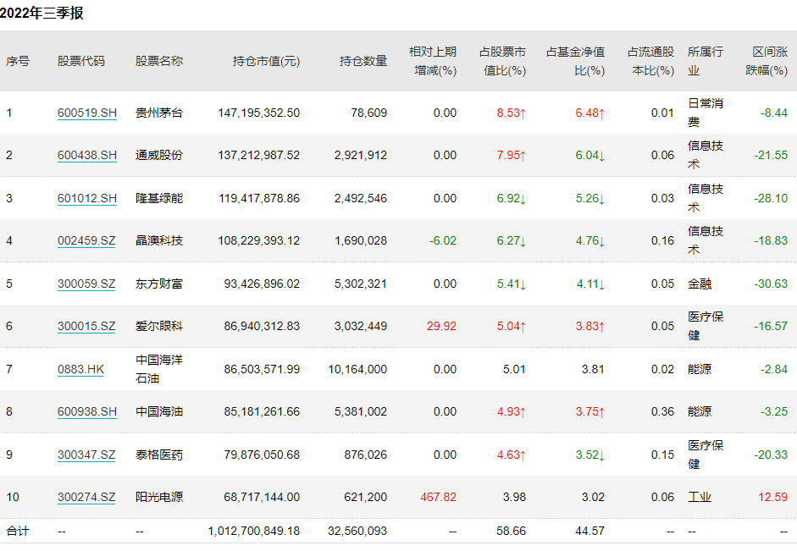
Task: Open the 300347.SZ stock link
Action: [86, 455]
